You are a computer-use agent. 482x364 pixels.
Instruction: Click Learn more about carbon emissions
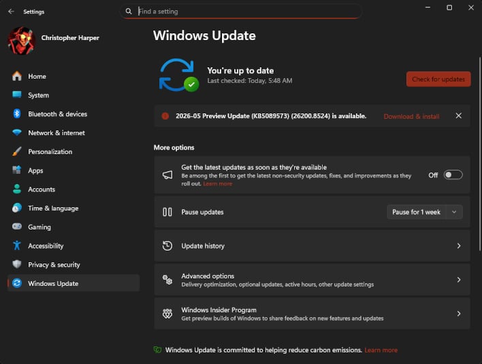[381, 350]
